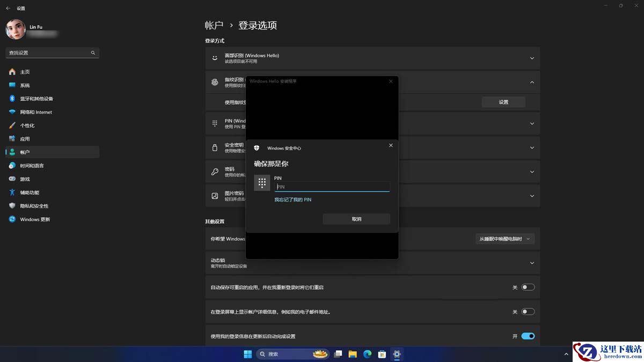Click the PIN keypad icon in settings list

[215, 123]
